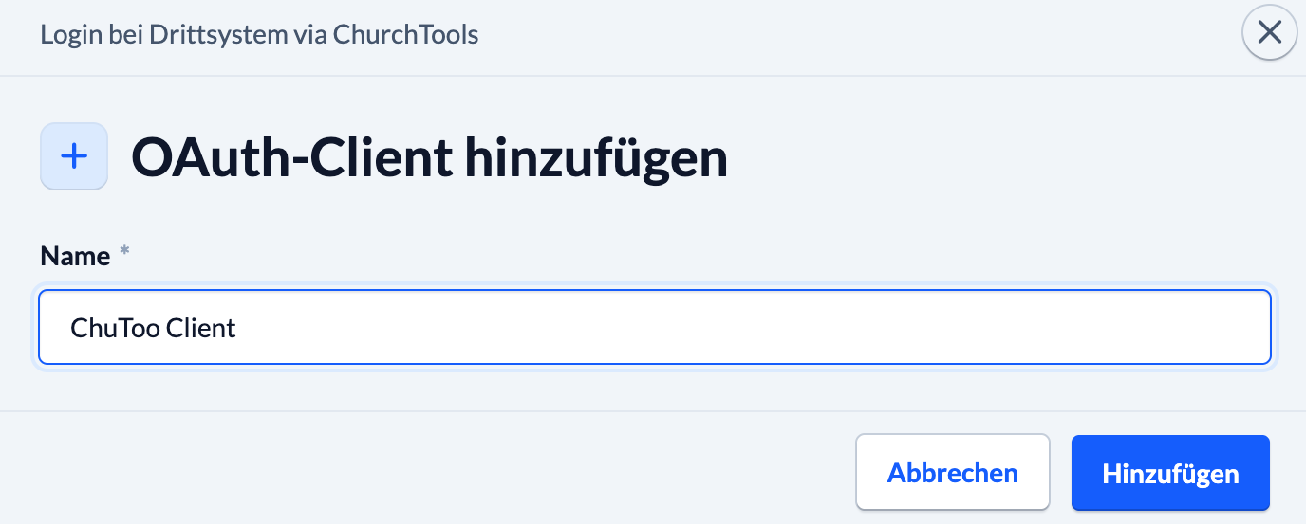The height and width of the screenshot is (524, 1306).
Task: Dismiss the OAuth dialog using Abbrechen
Action: [952, 473]
